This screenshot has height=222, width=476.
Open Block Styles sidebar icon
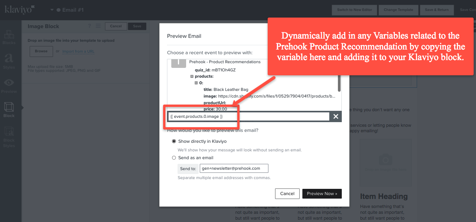pos(9,137)
